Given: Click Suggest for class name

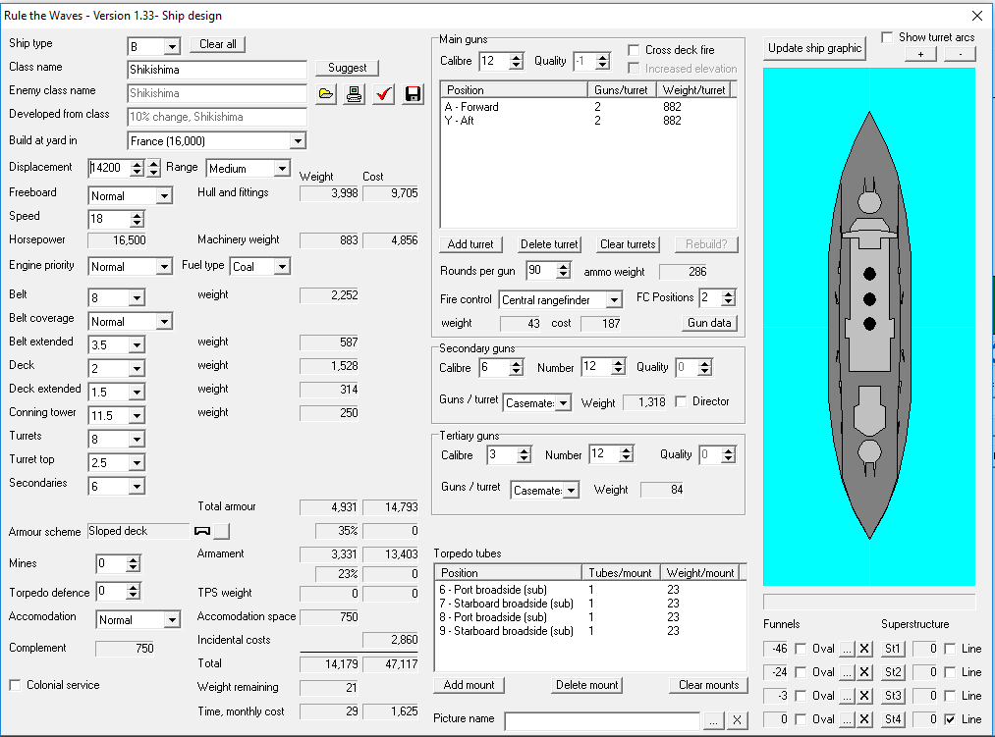Looking at the screenshot, I should click(x=347, y=68).
